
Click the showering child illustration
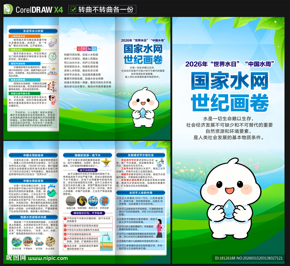coord(52,71)
